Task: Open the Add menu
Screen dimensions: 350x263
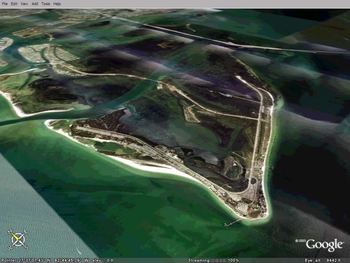Action: (x=35, y=4)
